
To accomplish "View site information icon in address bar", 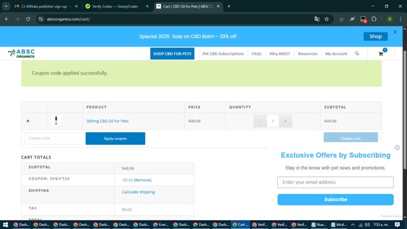I will [x=41, y=19].
